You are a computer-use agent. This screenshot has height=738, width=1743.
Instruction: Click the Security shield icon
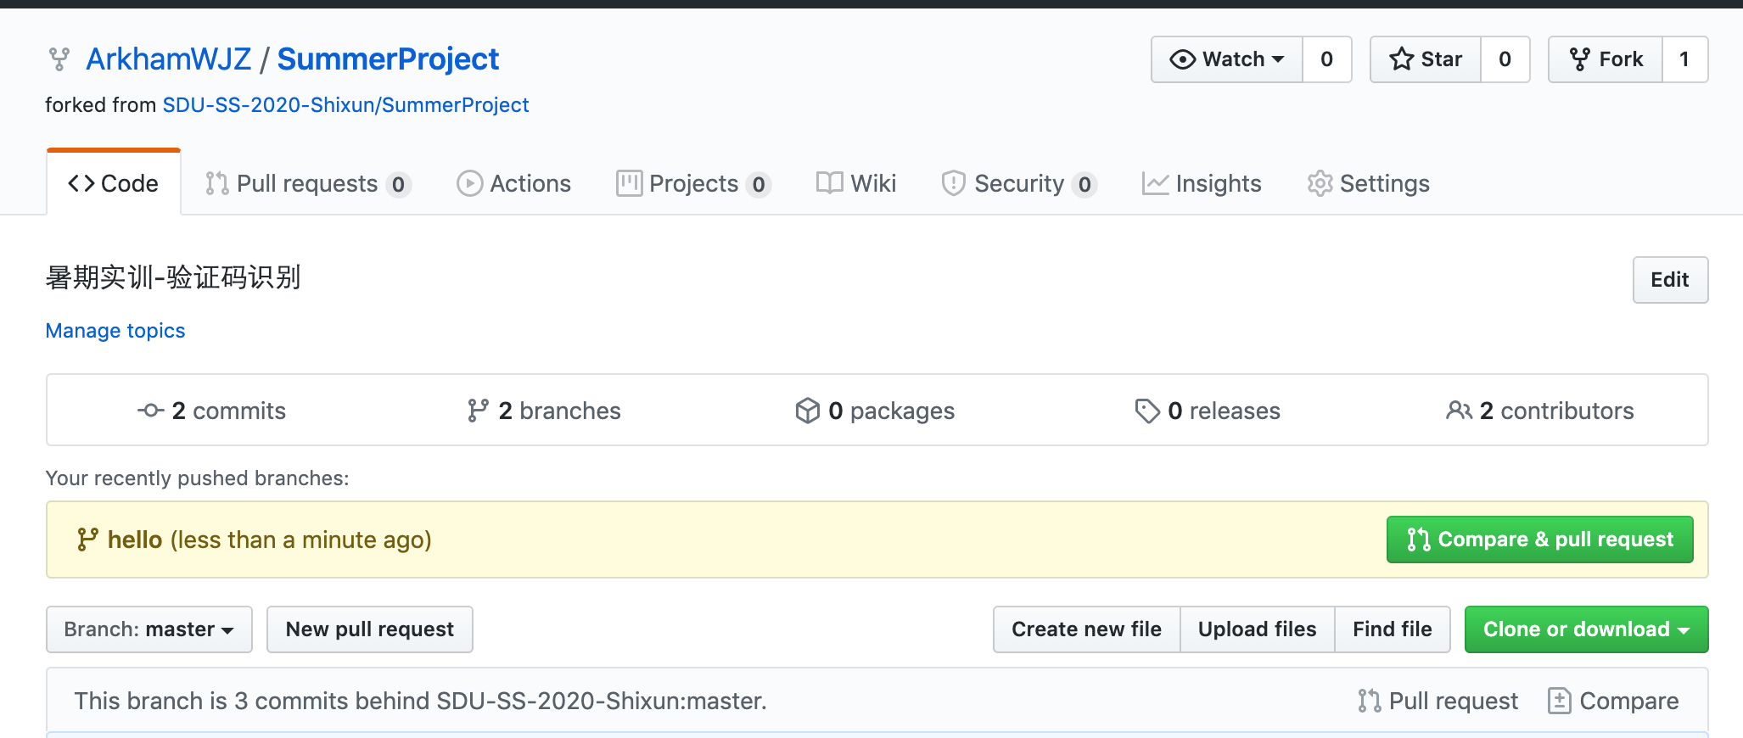(954, 183)
